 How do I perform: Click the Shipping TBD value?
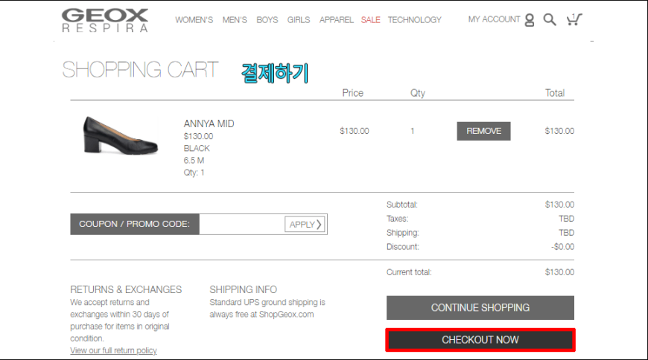coord(566,233)
